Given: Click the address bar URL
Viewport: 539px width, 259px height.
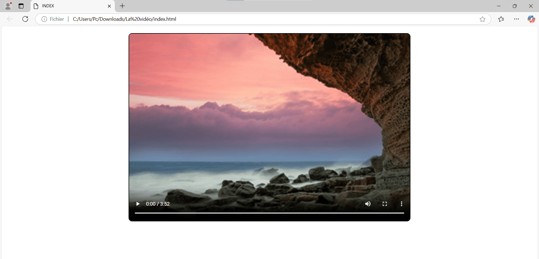Looking at the screenshot, I should 125,19.
